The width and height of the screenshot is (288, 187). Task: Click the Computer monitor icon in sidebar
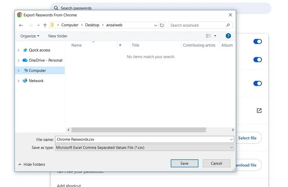coord(26,70)
